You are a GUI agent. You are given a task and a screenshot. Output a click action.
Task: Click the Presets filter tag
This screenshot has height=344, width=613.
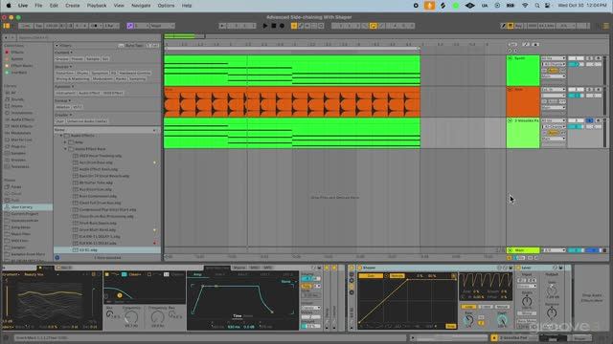point(77,59)
